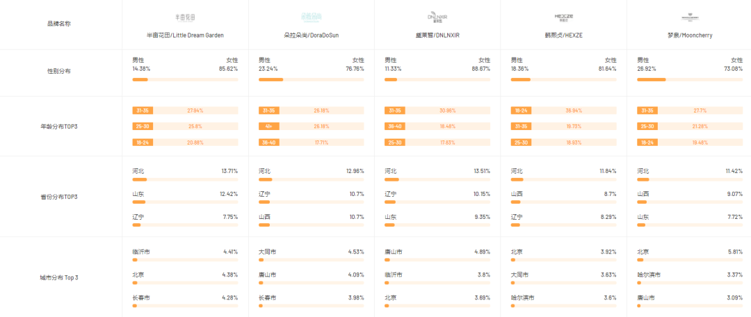The image size is (751, 317).
Task: Open the 朵拉朵尚/DoraDoSun brand name
Action: click(312, 35)
